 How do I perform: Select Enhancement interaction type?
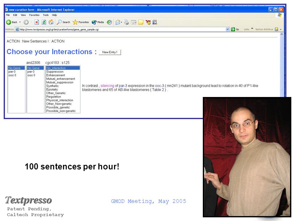[x=63, y=75]
